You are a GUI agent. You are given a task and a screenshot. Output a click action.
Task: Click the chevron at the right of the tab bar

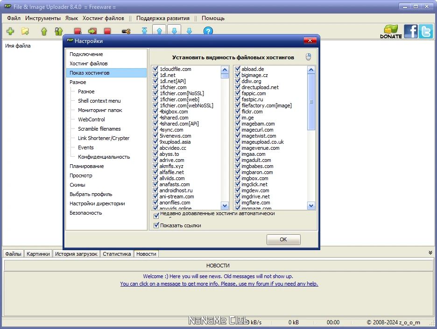click(430, 252)
